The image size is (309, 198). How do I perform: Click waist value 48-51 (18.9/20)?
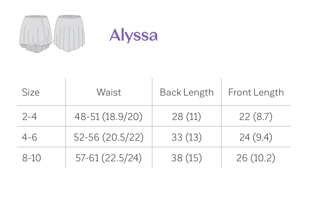(x=108, y=116)
